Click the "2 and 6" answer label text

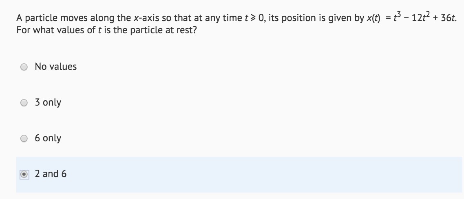point(51,174)
